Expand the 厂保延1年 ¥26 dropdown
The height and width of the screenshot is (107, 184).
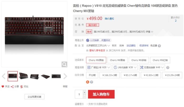[x=99, y=67]
